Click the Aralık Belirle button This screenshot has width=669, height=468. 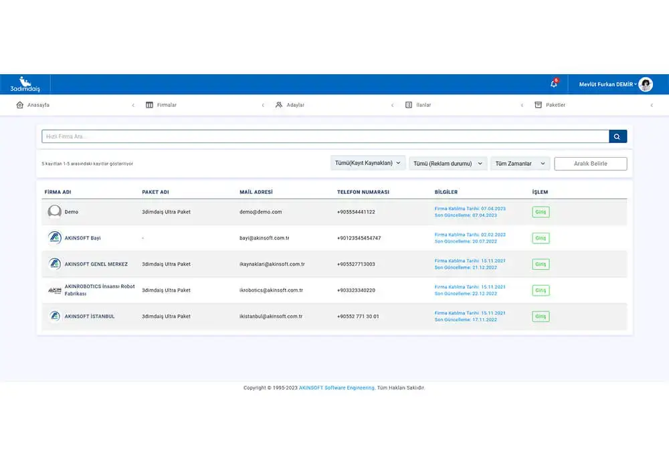pos(591,164)
